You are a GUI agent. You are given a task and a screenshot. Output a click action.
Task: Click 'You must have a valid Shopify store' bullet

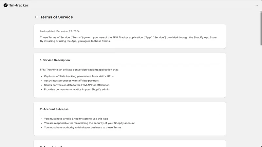click(x=76, y=119)
